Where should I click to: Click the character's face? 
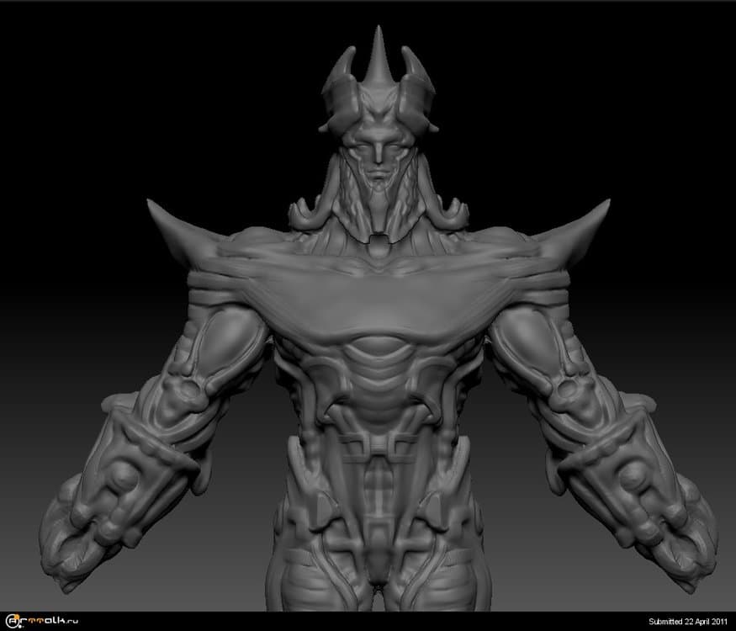click(x=379, y=156)
